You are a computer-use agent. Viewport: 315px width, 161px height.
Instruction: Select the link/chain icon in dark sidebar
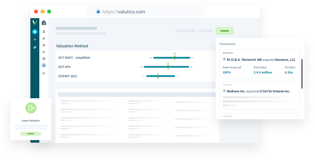[x=34, y=47]
